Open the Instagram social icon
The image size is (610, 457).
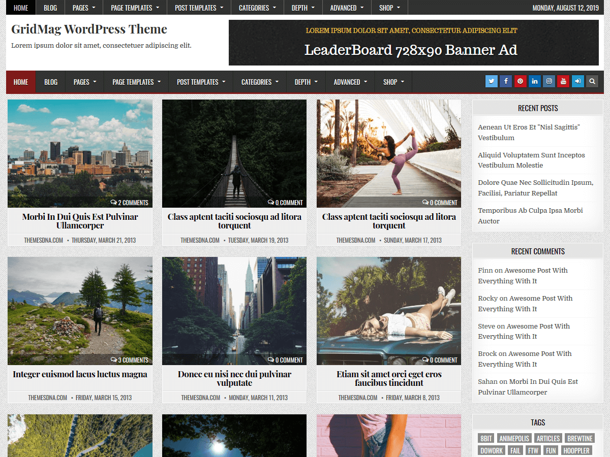coord(549,81)
